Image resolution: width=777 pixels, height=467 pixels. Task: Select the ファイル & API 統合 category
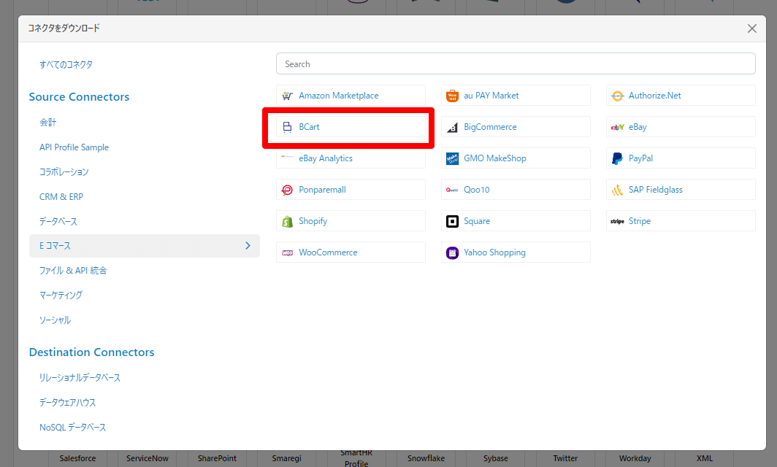tap(73, 271)
